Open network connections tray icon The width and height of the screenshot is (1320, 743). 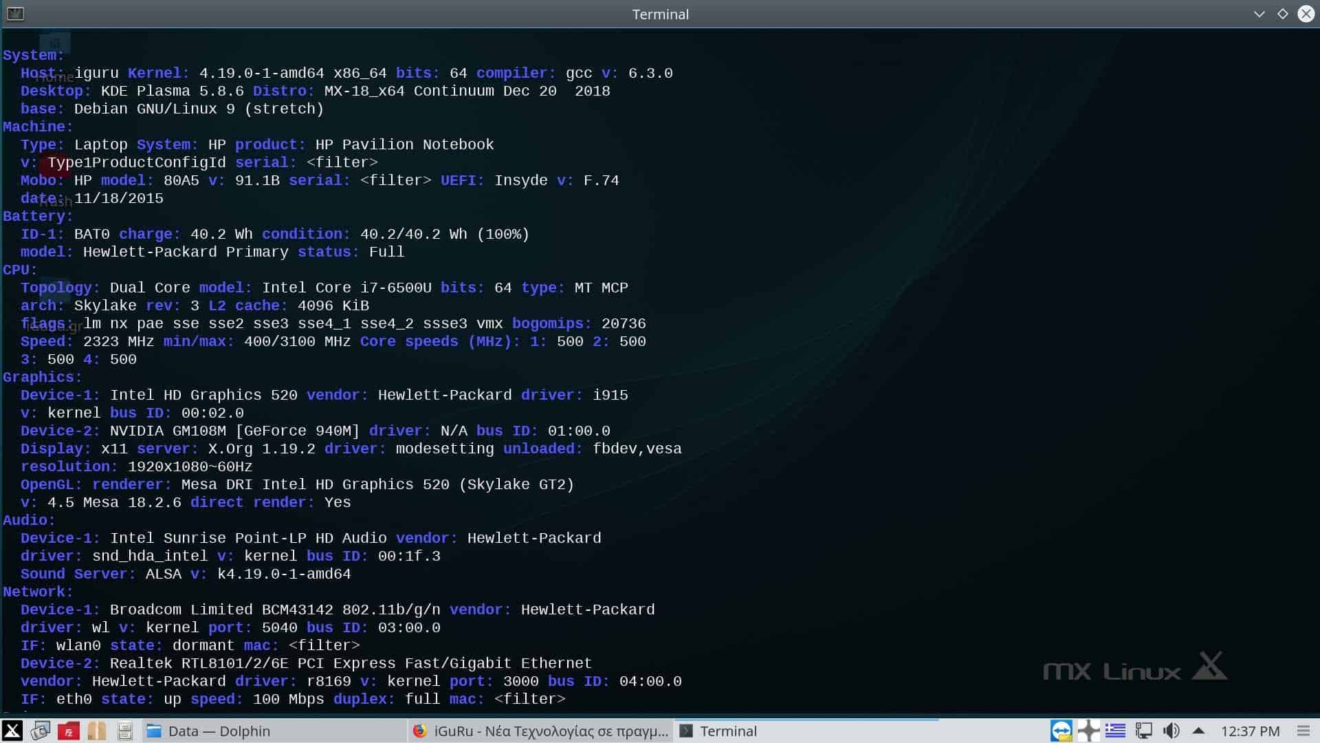1144,731
